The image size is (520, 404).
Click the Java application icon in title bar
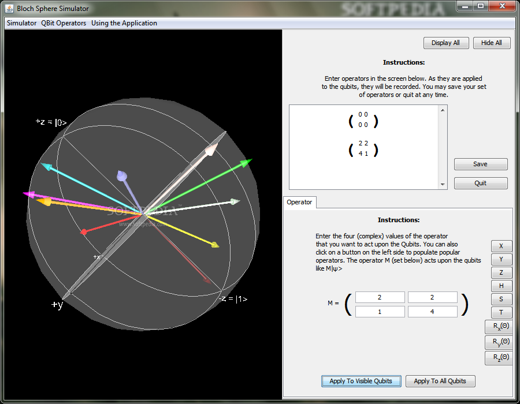(x=10, y=8)
